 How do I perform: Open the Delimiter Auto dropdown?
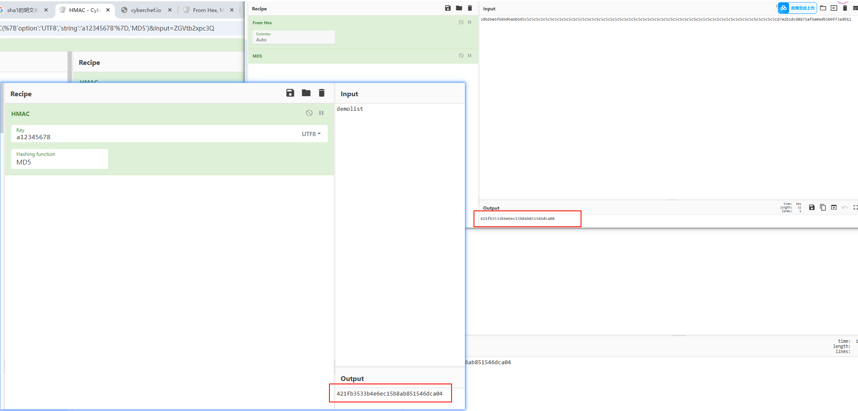(x=293, y=37)
